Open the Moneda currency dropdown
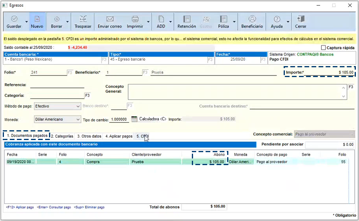This screenshot has height=221, width=359. click(78, 119)
